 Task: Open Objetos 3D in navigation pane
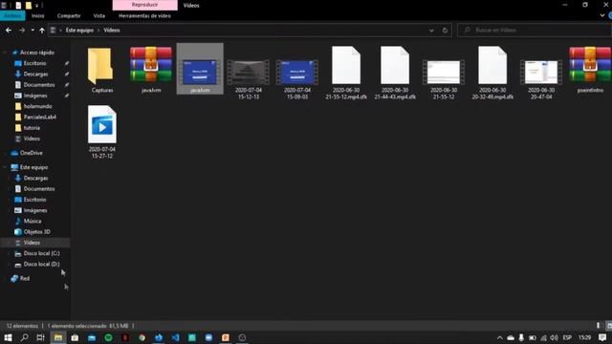(36, 231)
